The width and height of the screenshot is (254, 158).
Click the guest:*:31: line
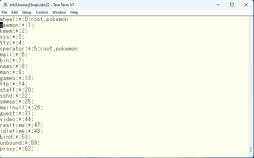tap(17, 113)
